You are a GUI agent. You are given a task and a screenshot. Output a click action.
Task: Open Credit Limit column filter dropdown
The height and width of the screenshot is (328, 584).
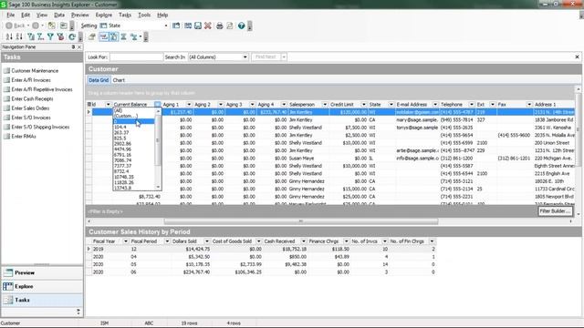pyautogui.click(x=364, y=105)
